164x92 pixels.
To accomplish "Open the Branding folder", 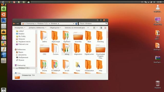I will click(x=100, y=37).
